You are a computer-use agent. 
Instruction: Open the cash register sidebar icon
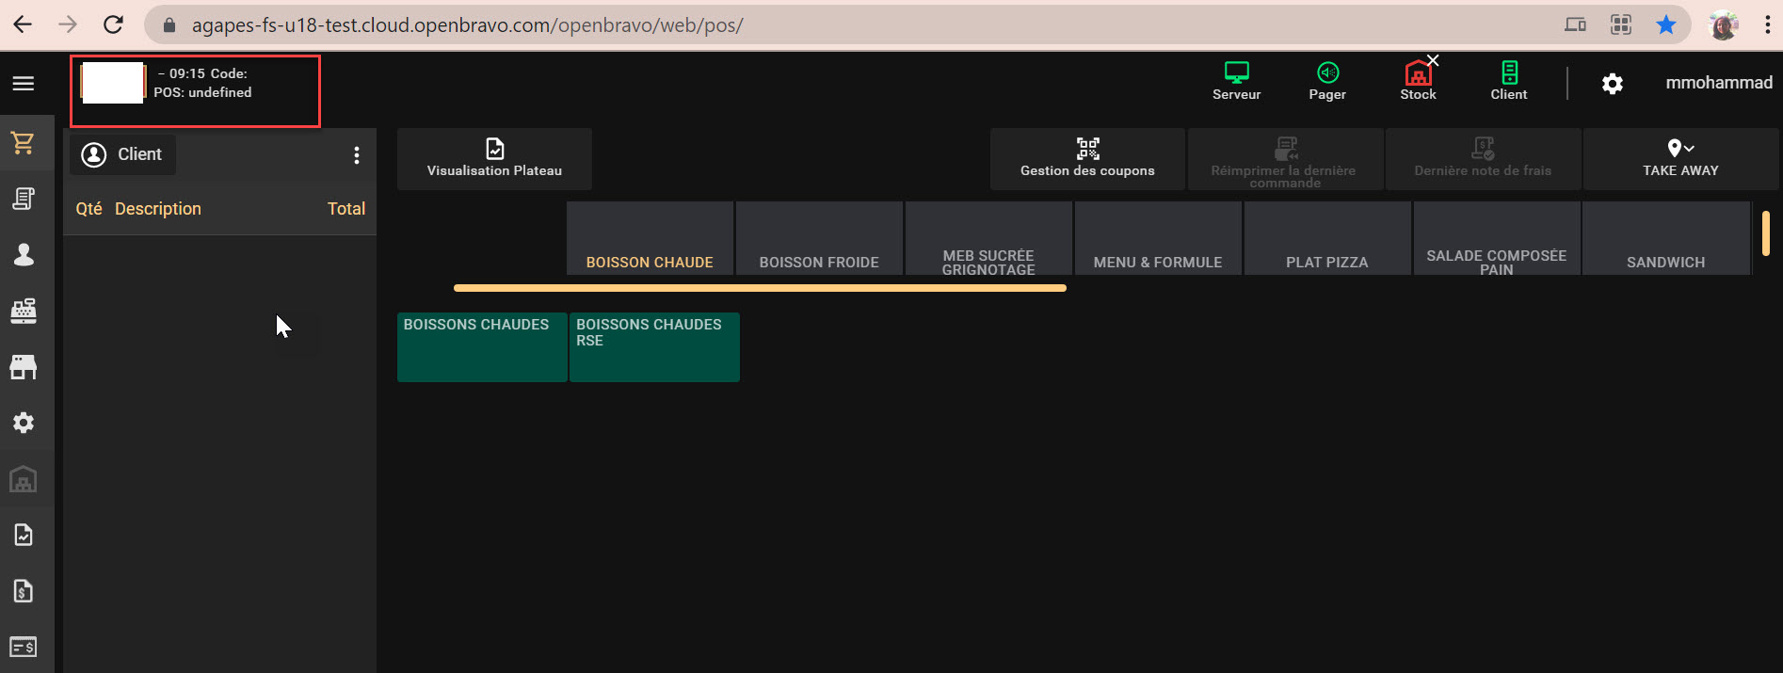coord(24,311)
